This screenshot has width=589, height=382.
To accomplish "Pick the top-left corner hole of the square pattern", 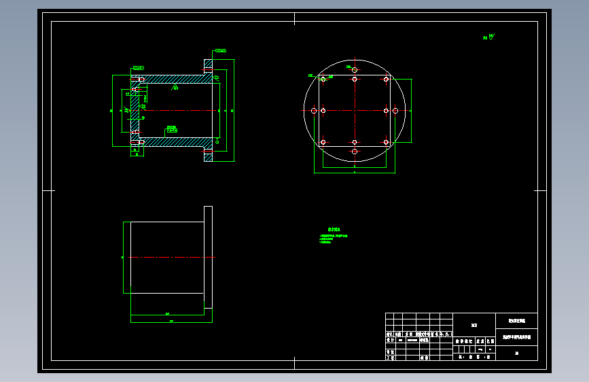I will coord(323,80).
